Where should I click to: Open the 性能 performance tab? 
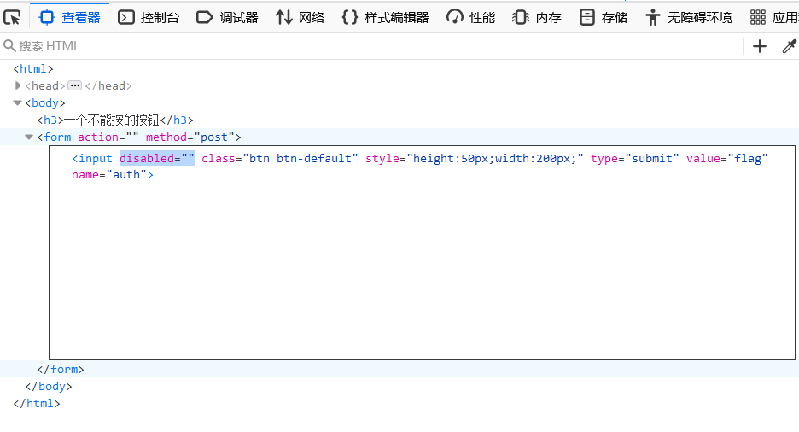click(471, 18)
